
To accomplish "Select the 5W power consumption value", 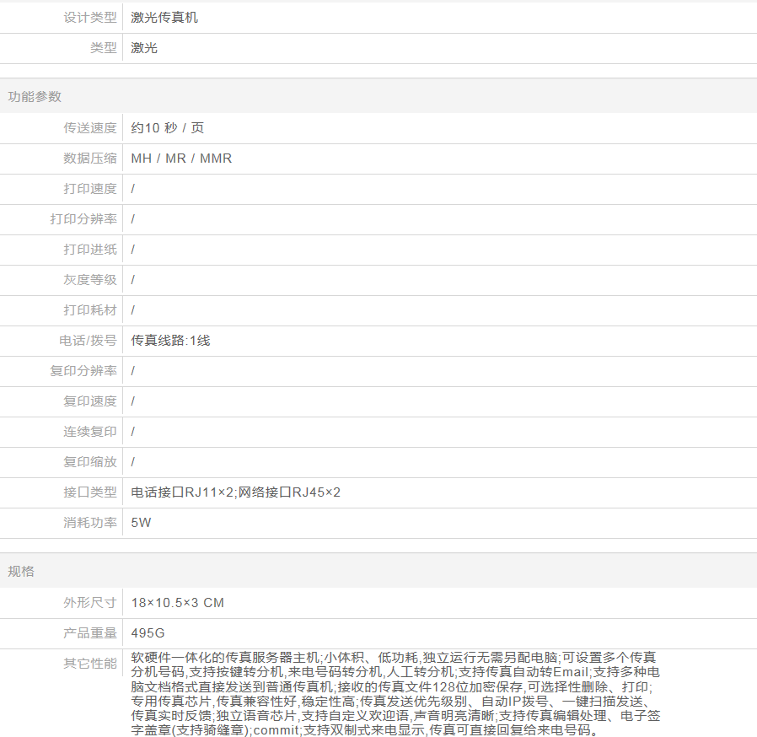I will [141, 523].
